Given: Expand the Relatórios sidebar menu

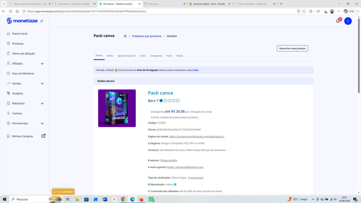Looking at the screenshot, I should pyautogui.click(x=42, y=103).
